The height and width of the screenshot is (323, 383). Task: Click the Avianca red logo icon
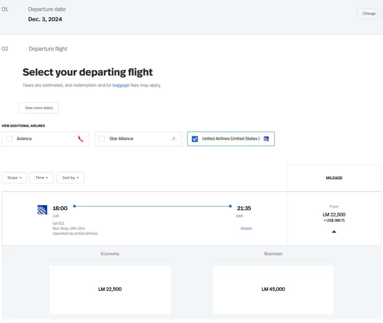tap(81, 139)
